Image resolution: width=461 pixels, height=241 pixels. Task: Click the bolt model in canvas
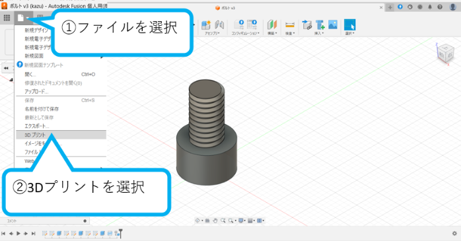[x=207, y=133]
